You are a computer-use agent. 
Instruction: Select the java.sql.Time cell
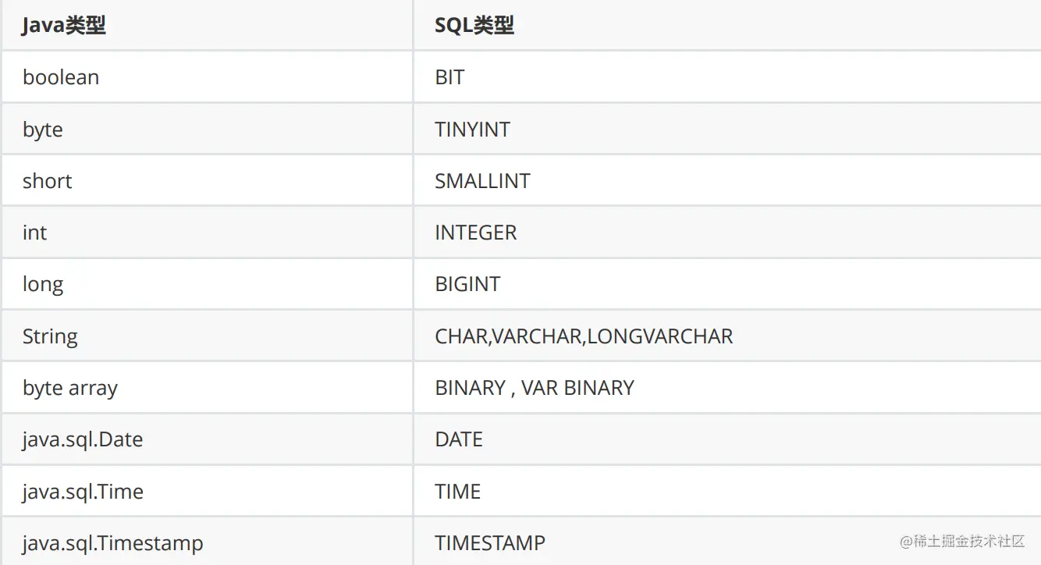coord(83,492)
